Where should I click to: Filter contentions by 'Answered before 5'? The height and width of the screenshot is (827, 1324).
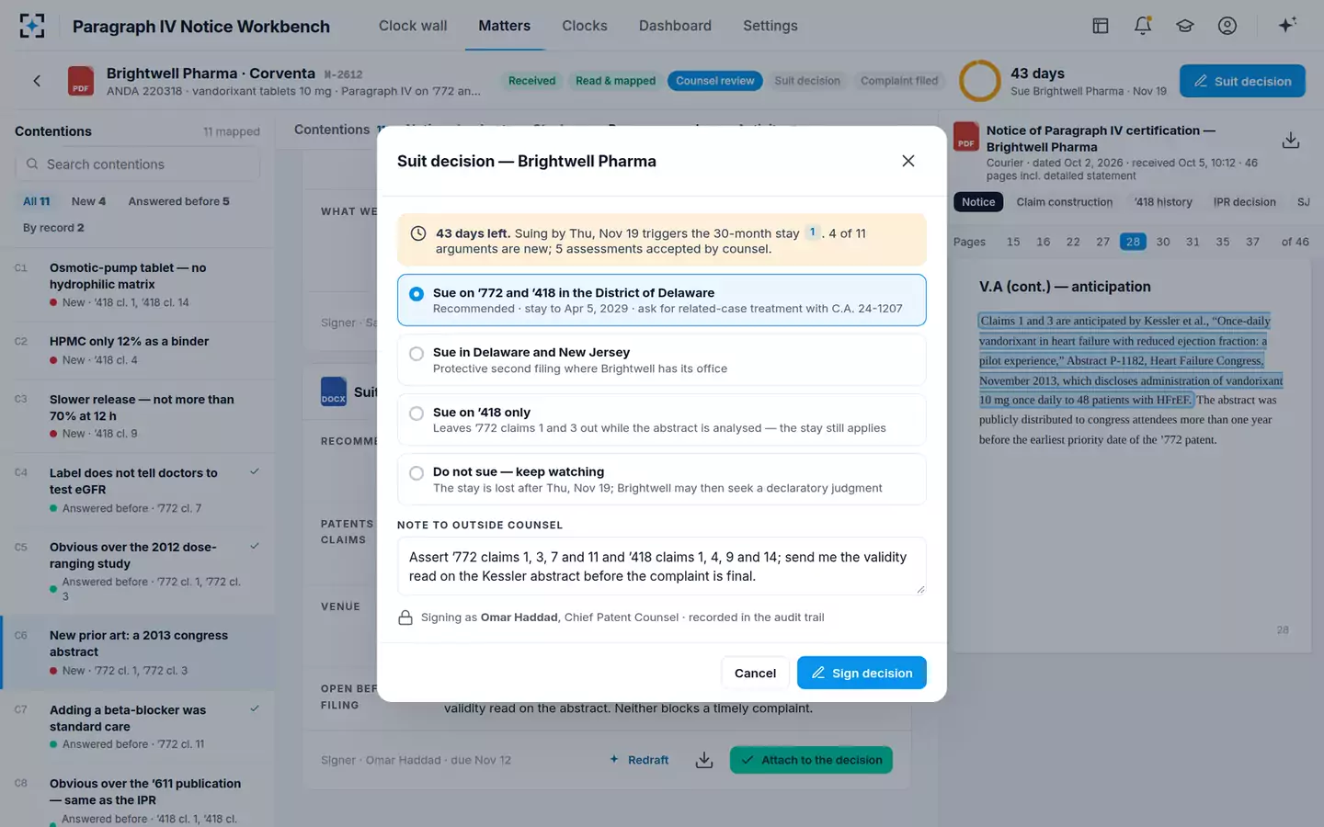coord(179,201)
